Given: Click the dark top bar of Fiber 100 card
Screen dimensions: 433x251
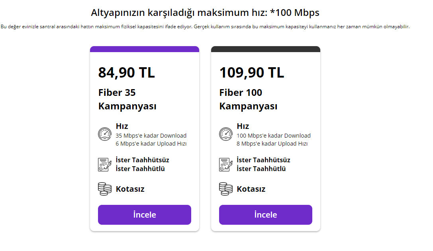Looking at the screenshot, I should click(266, 49).
